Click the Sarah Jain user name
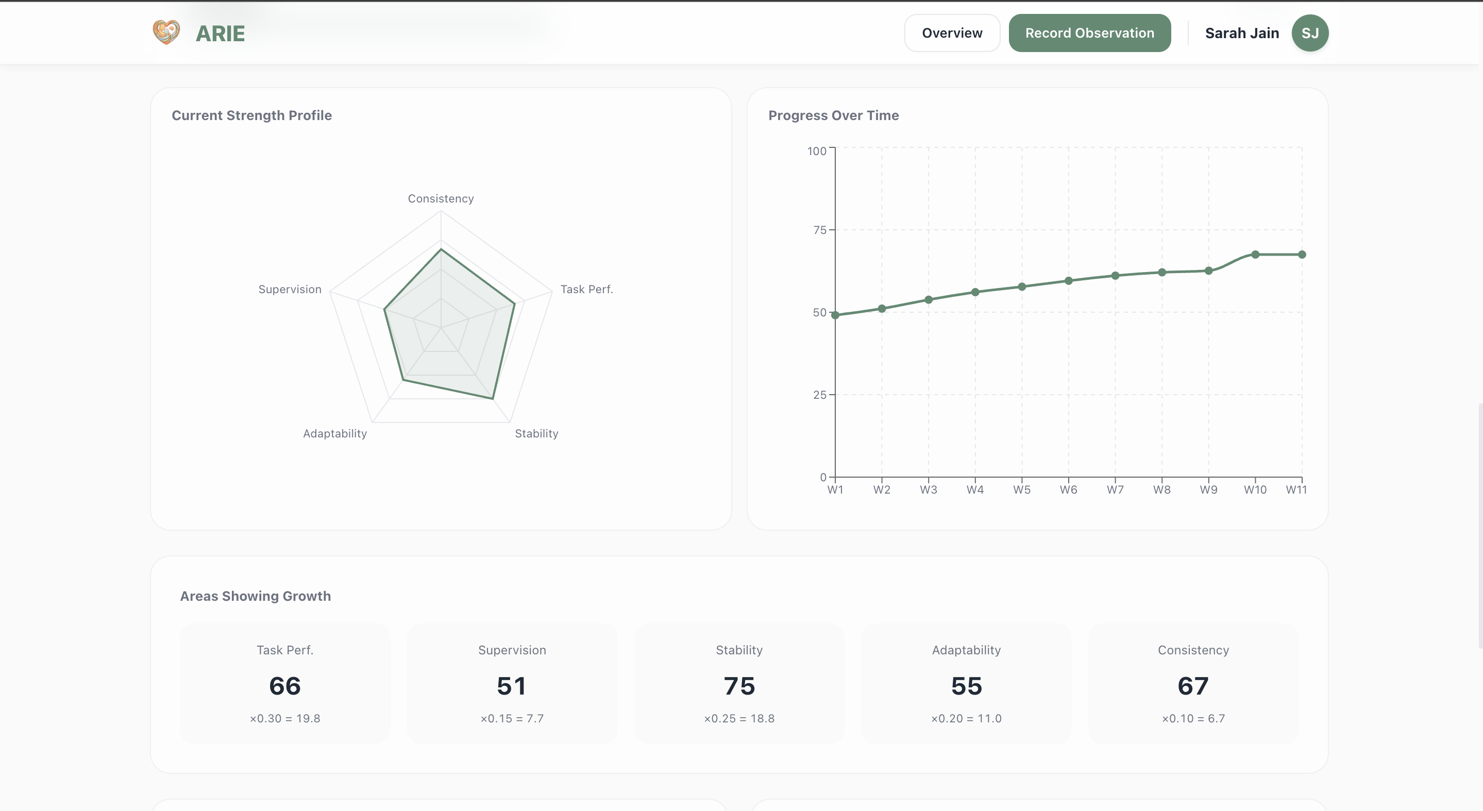1483x811 pixels. 1242,33
